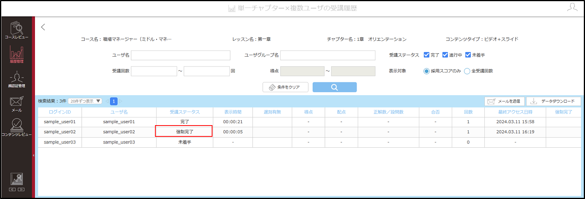Click 未着手 status of sample_user03
Viewport: 585px width, 199px height.
click(x=185, y=142)
